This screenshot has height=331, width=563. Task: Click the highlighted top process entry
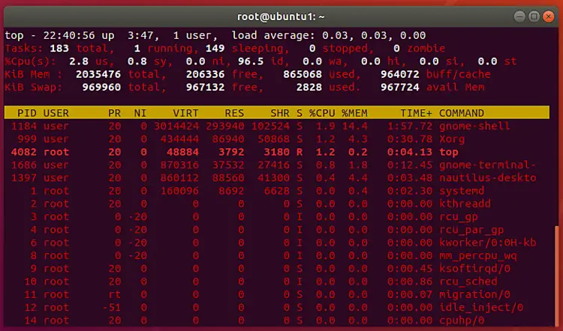coord(448,152)
